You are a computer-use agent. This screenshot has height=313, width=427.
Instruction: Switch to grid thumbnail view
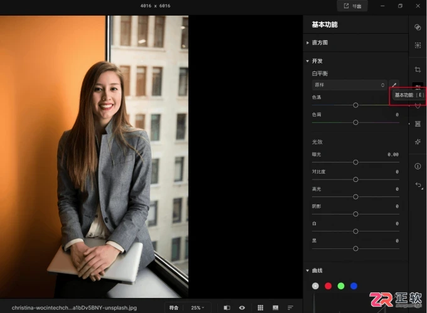[x=261, y=307]
